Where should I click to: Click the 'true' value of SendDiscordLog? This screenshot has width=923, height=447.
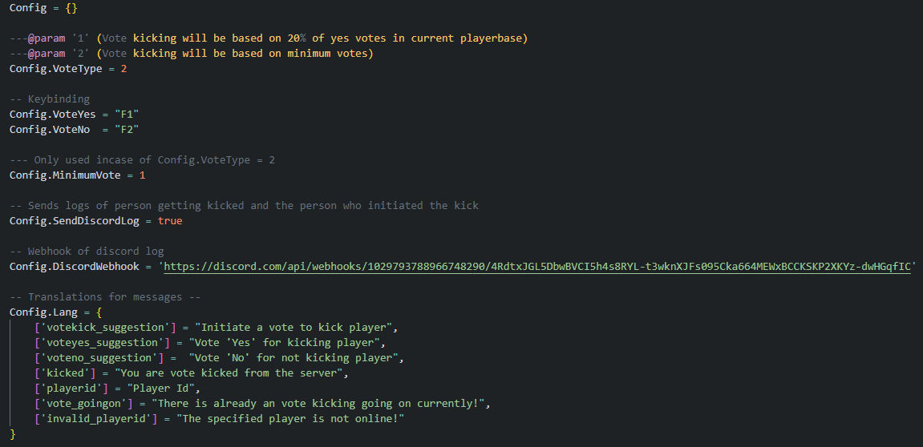[169, 220]
